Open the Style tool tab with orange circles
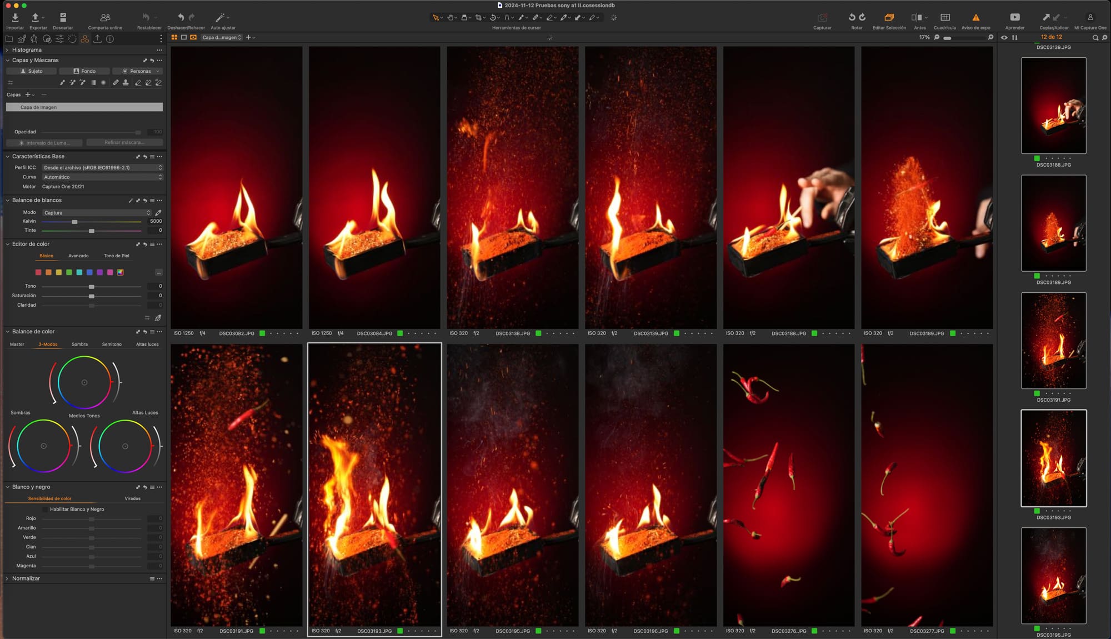The image size is (1111, 639). coord(84,39)
